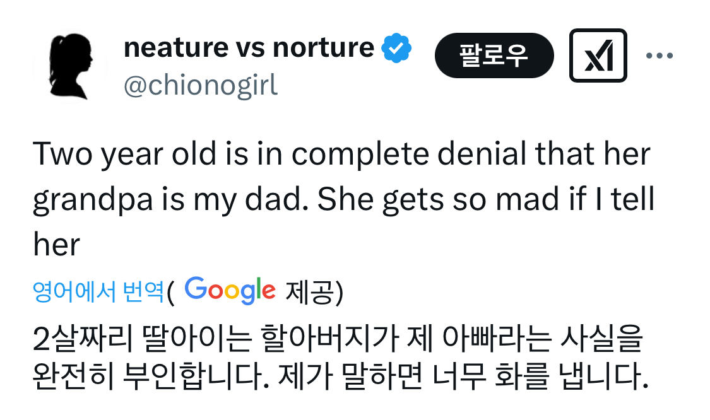Click the blue verified badge
Image resolution: width=710 pixels, height=420 pixels.
397,47
